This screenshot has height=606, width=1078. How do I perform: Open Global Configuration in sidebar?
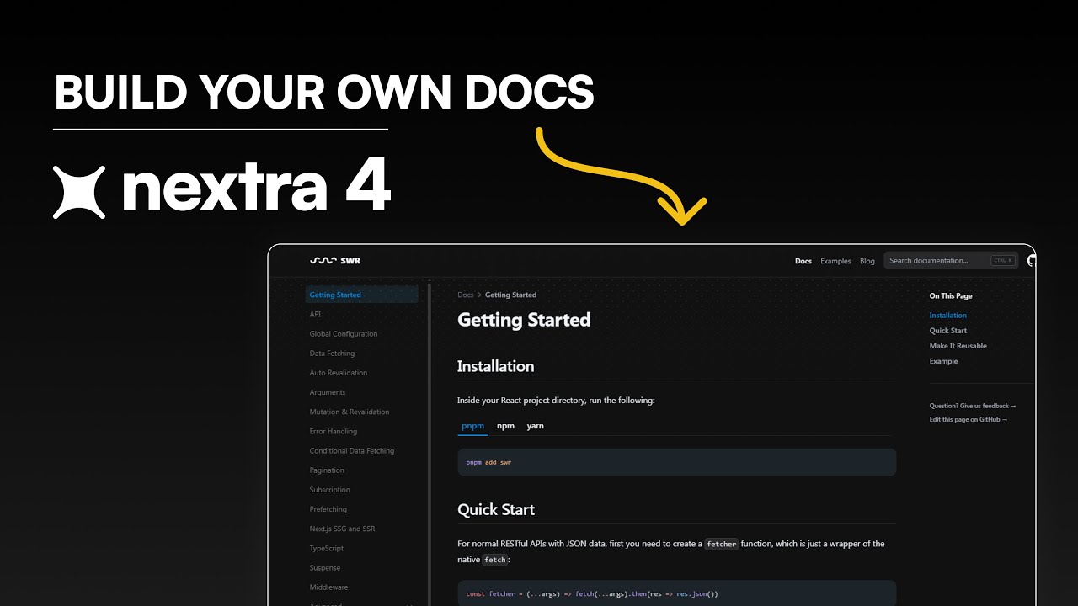point(344,334)
